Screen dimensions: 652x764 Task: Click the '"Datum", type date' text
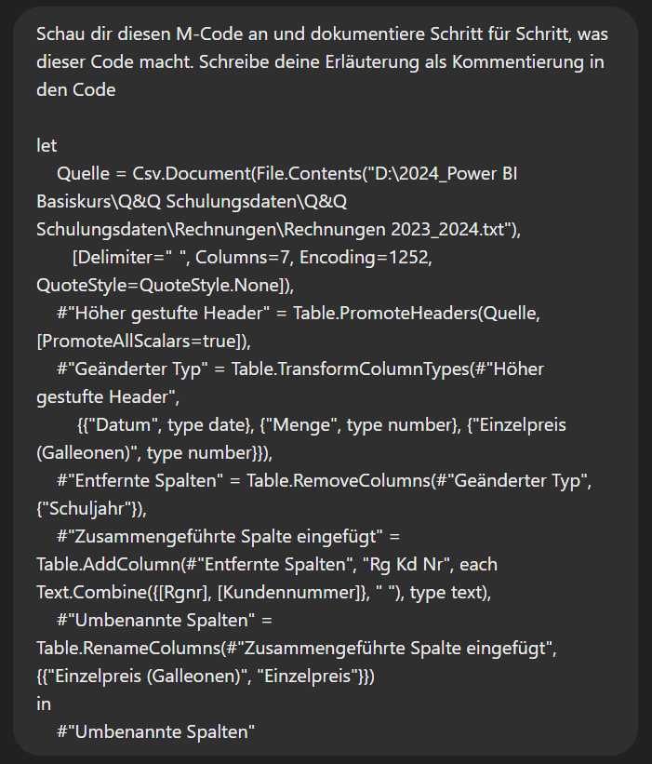click(165, 425)
